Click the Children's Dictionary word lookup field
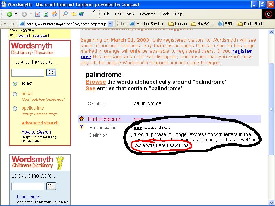The image size is (275, 206). click(27, 186)
